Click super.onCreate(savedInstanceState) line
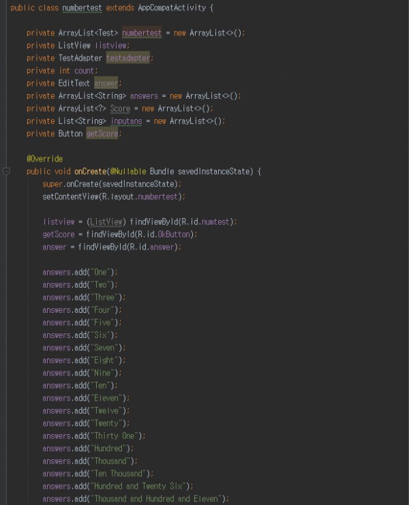The width and height of the screenshot is (409, 505). coord(112,184)
